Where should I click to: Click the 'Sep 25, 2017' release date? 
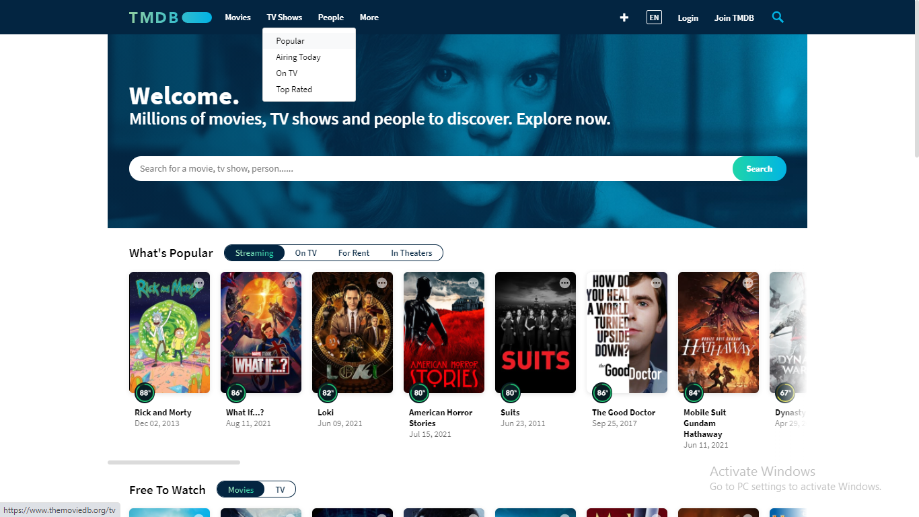coord(614,423)
